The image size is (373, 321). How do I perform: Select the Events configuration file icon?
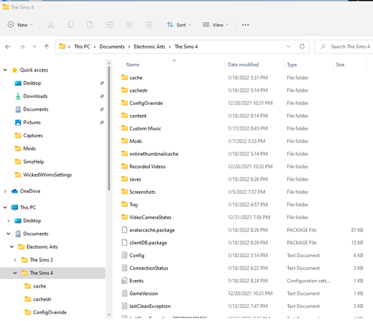[x=124, y=281]
